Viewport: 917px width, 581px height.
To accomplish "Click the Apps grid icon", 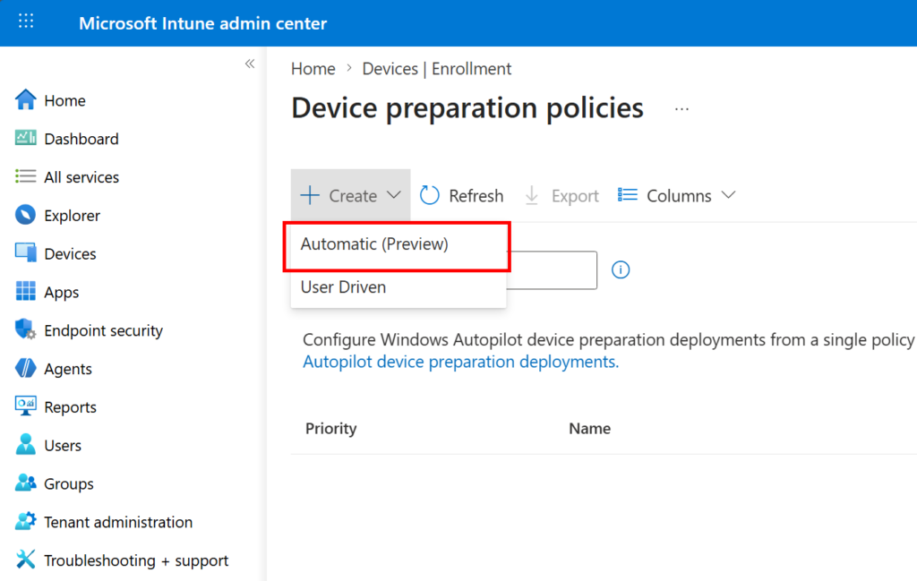I will [x=26, y=292].
